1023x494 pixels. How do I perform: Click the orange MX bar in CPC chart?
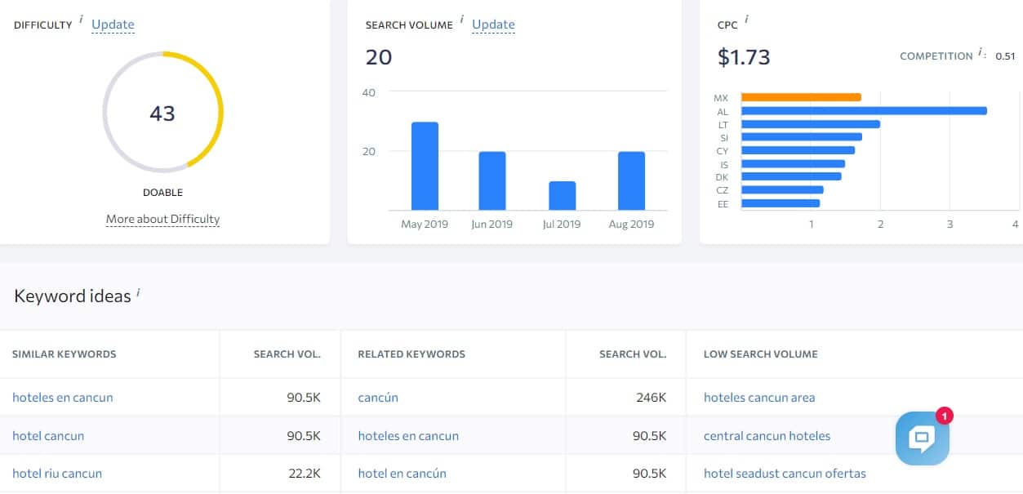pos(801,97)
